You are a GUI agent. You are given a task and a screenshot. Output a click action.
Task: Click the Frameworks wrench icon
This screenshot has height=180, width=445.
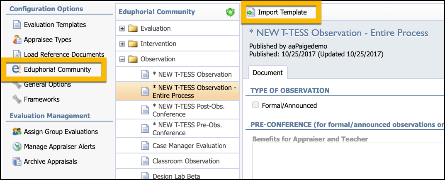(17, 100)
